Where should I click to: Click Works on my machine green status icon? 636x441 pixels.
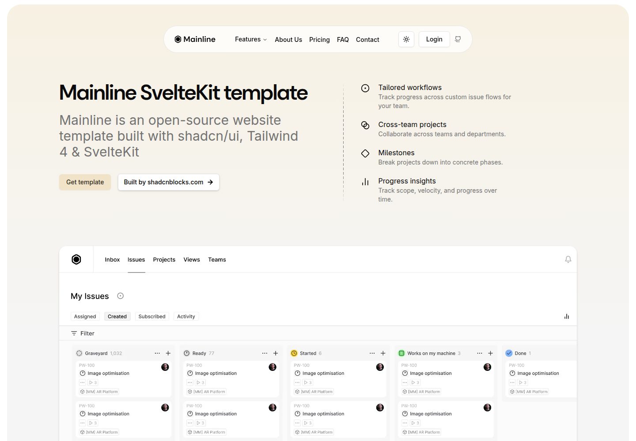401,353
